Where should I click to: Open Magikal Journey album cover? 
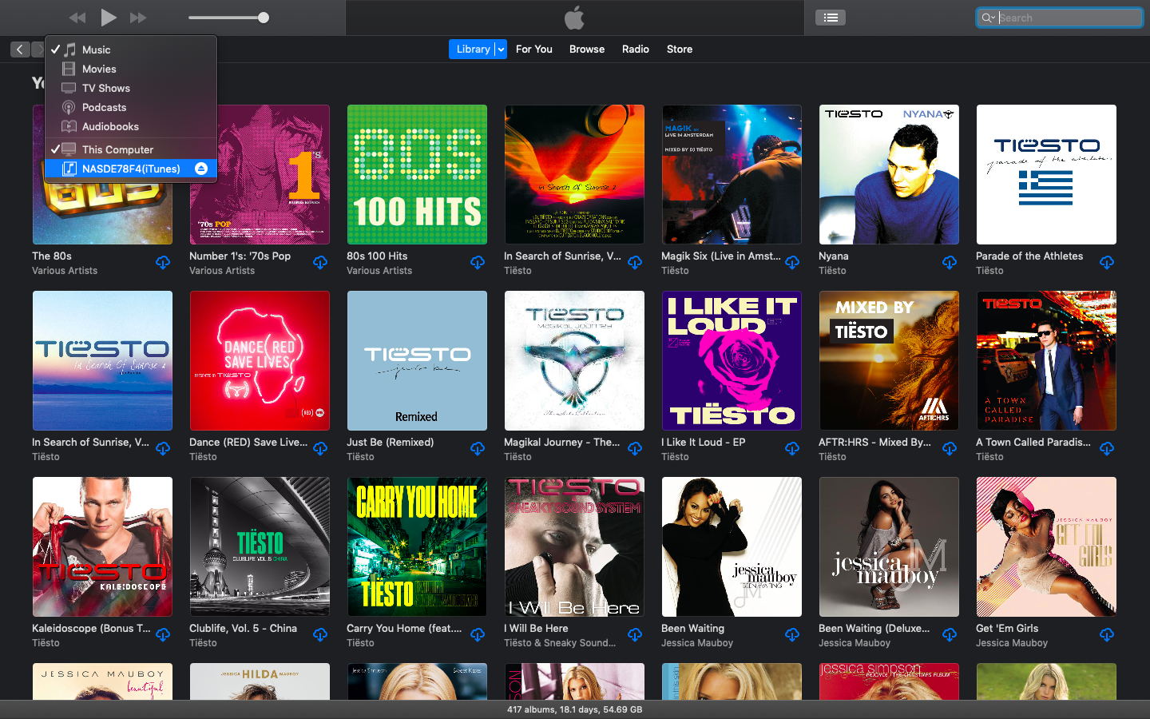point(574,360)
